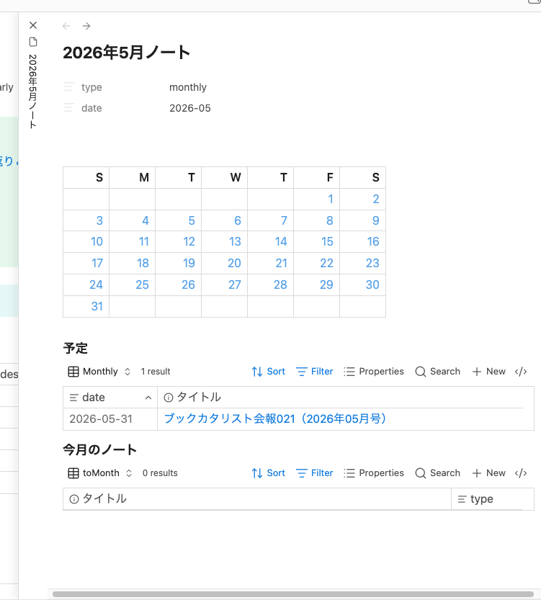541x600 pixels.
Task: Go back with the left arrow
Action: [x=66, y=26]
